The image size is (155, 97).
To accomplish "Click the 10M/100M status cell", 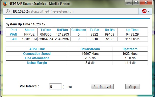I will (30, 39).
